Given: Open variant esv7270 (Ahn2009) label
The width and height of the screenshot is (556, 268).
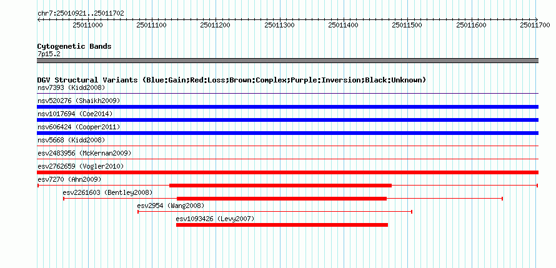Looking at the screenshot, I should click(x=69, y=179).
